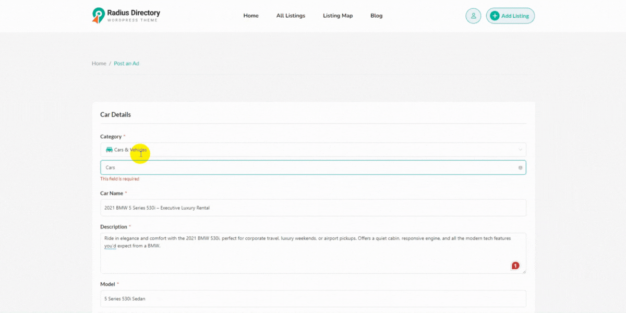Open the Home menu item
Screen dimensions: 626x313
click(251, 16)
